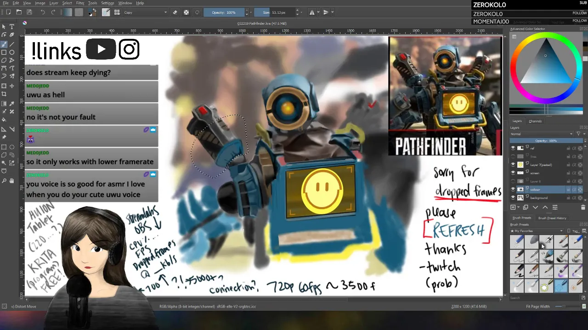This screenshot has width=588, height=330.
Task: Open the Filter menu
Action: pyautogui.click(x=80, y=3)
